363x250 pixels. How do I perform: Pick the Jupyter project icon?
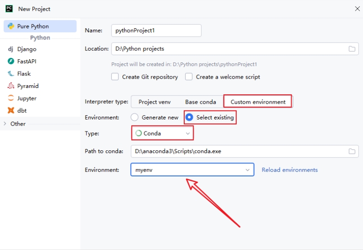[11, 98]
